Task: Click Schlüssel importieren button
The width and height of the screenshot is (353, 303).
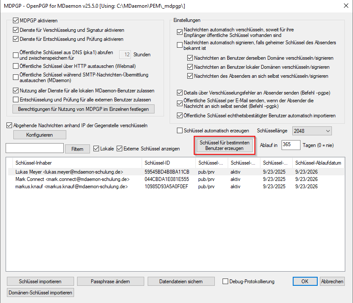Action: (40, 282)
